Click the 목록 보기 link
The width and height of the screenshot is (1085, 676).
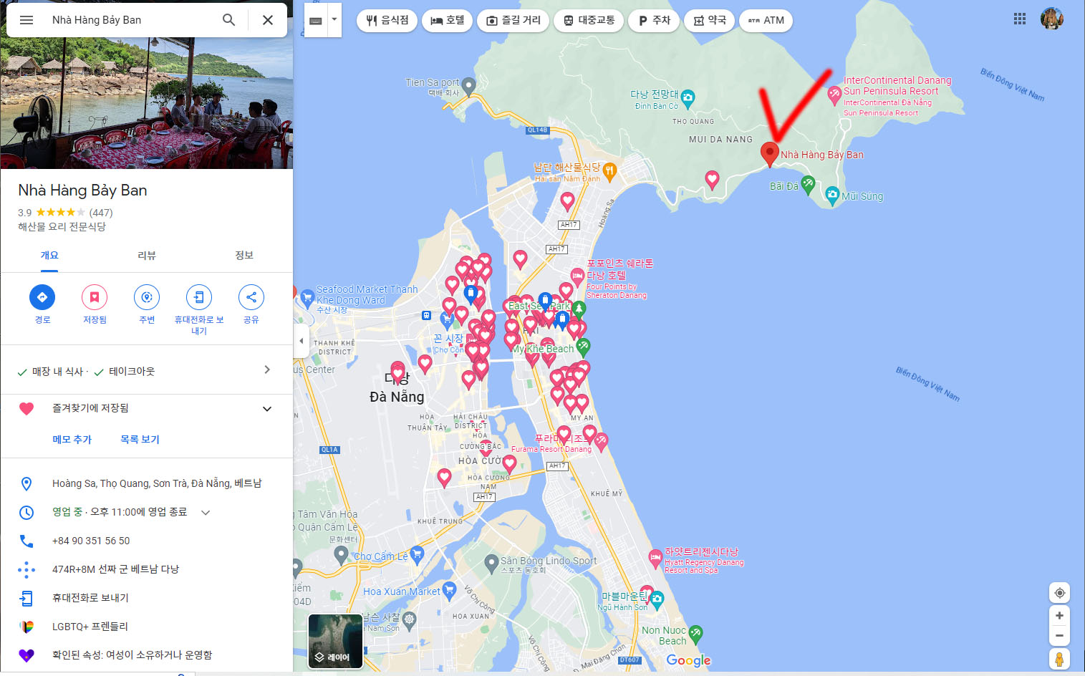[140, 440]
